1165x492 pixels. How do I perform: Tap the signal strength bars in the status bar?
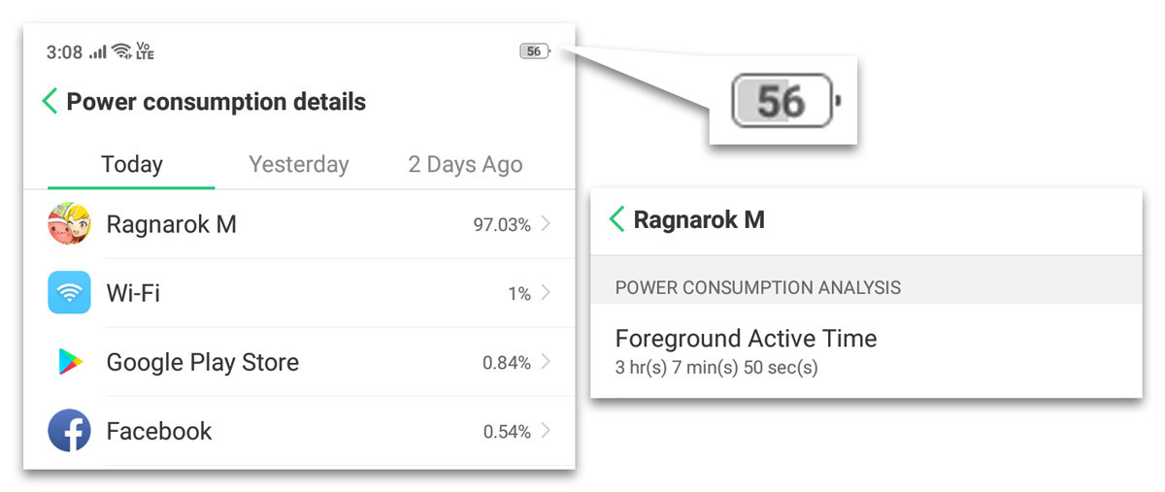click(x=97, y=51)
